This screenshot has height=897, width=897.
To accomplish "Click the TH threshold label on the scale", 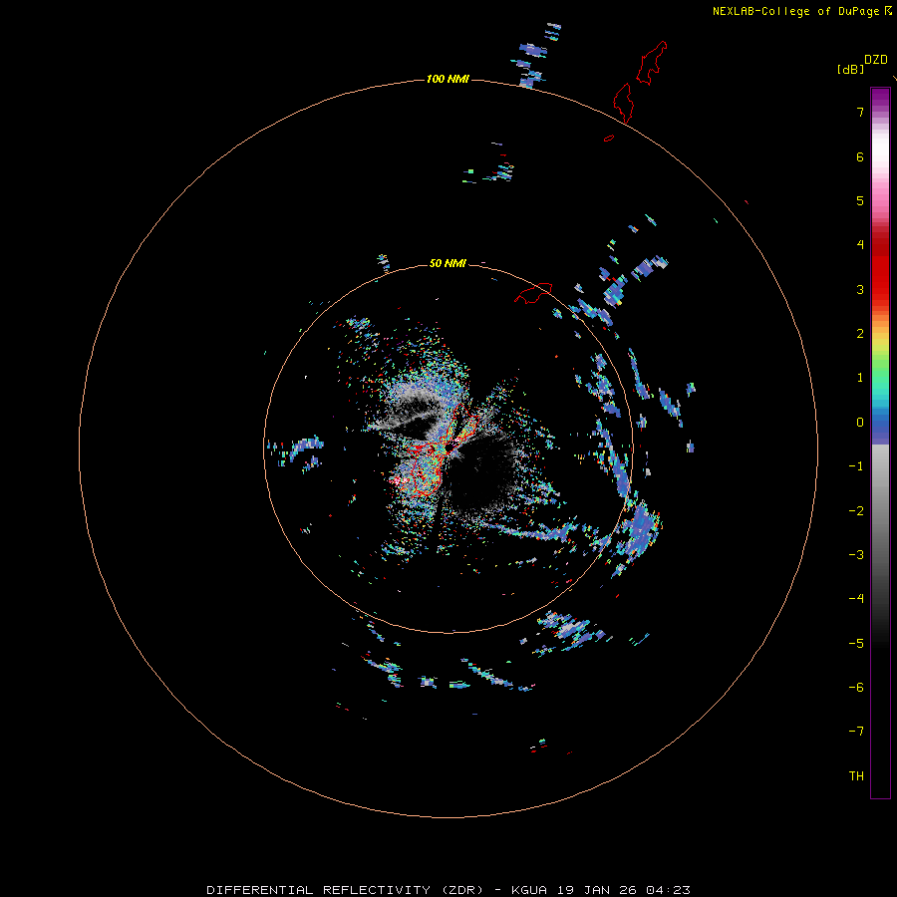I will click(x=856, y=776).
